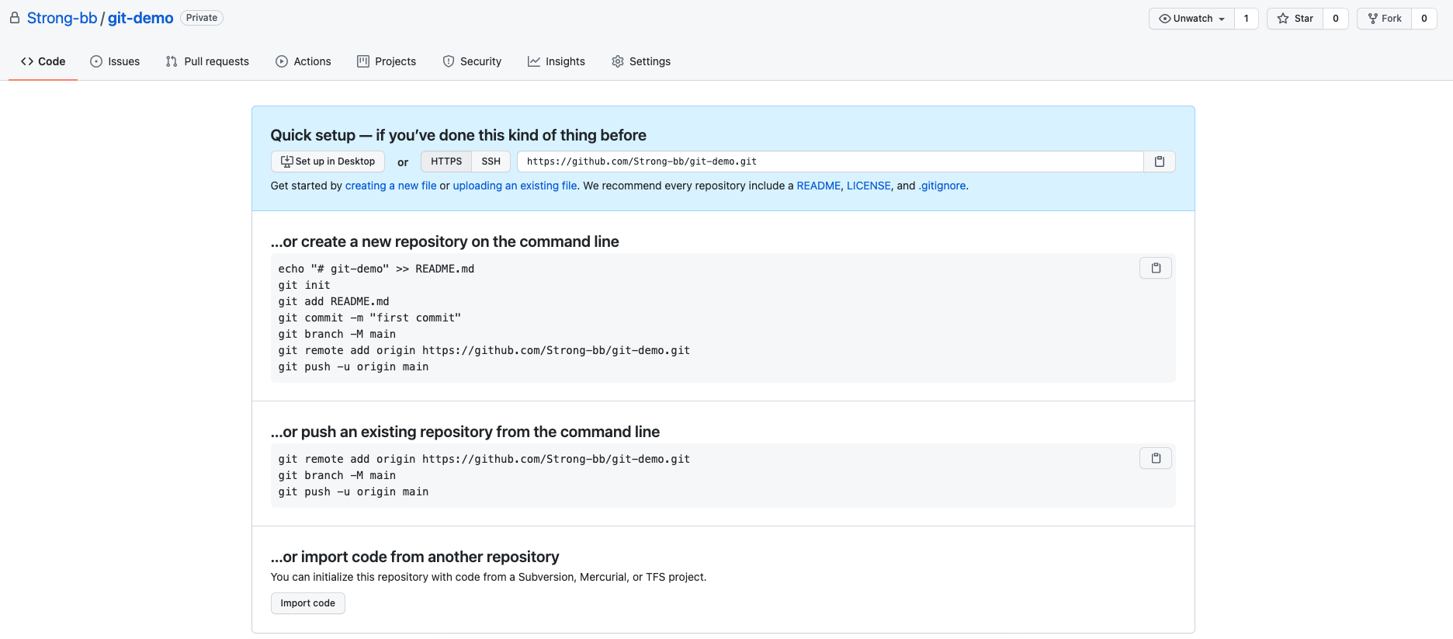Open the .gitignore link

click(942, 186)
